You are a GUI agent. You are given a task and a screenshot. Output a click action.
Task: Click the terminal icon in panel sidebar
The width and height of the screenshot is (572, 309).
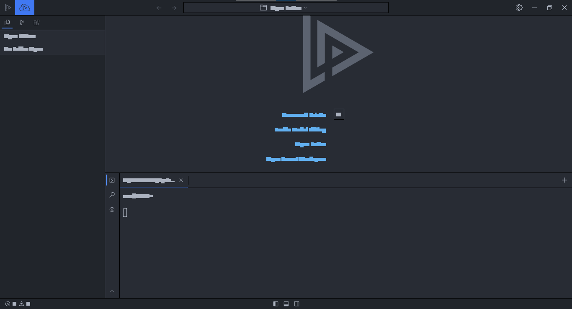pos(112,180)
